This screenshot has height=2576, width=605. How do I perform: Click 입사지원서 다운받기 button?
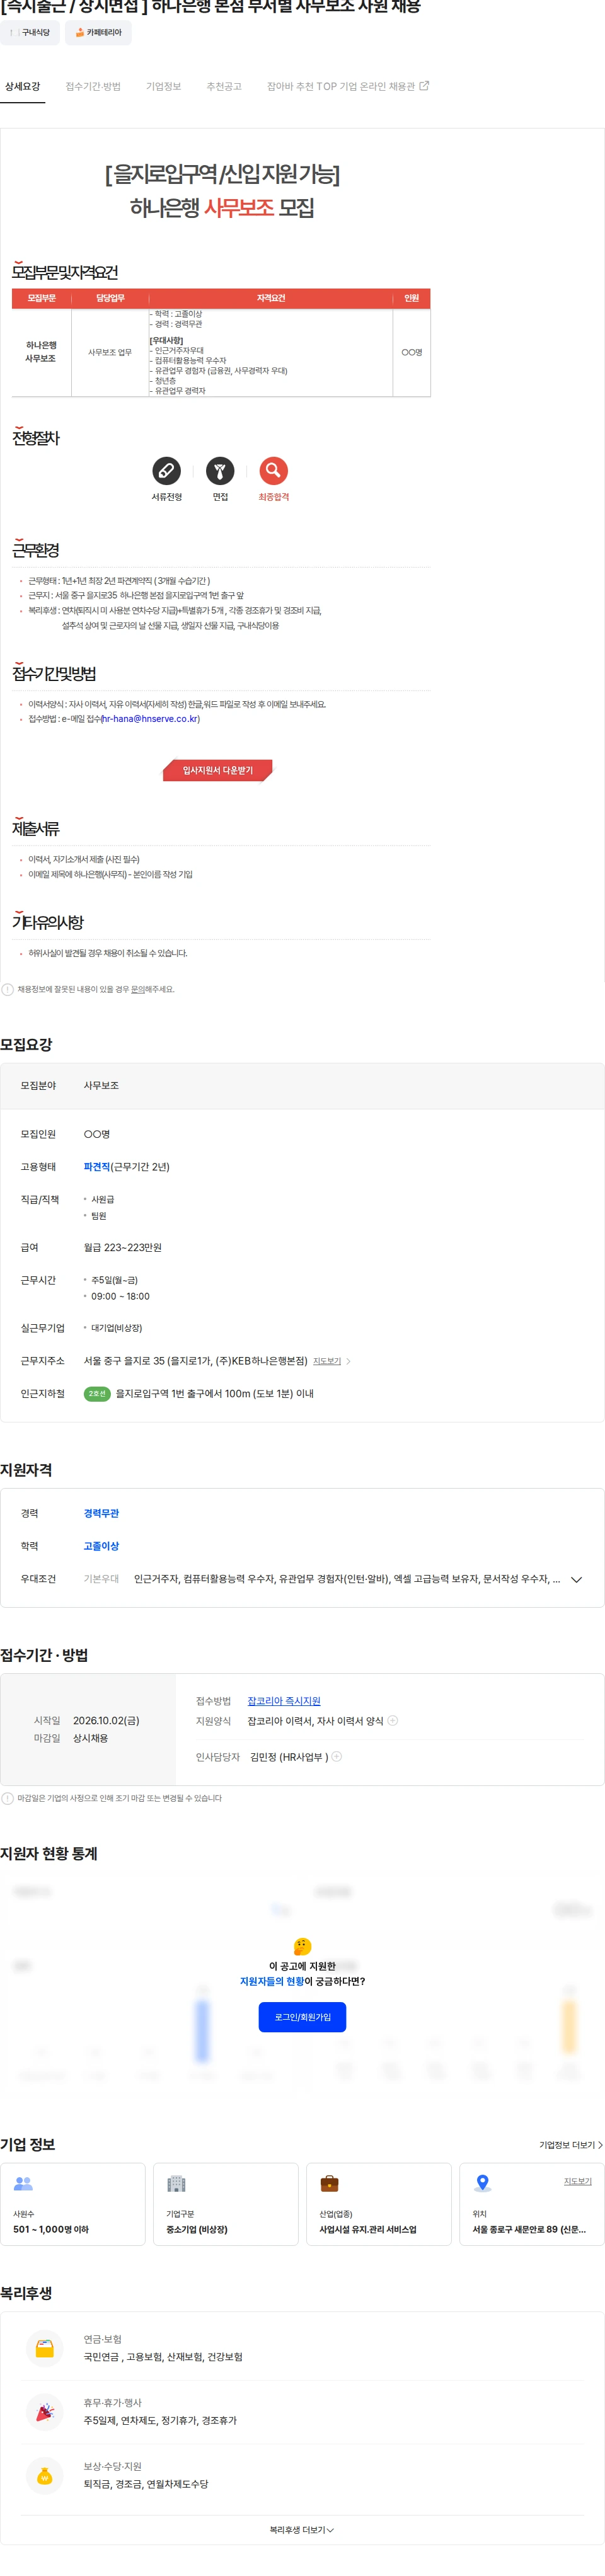coord(217,770)
